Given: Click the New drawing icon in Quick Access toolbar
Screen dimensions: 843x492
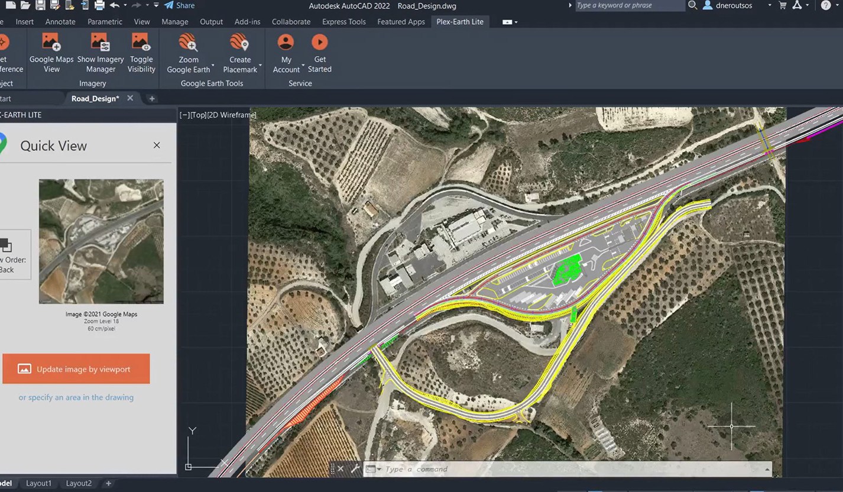Looking at the screenshot, I should (11, 5).
